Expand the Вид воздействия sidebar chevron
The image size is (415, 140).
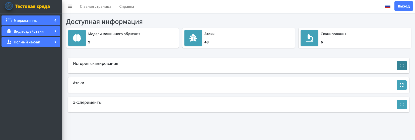point(55,31)
